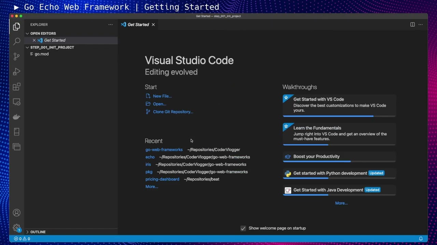
Task: Open the Extensions view icon
Action: point(16,87)
